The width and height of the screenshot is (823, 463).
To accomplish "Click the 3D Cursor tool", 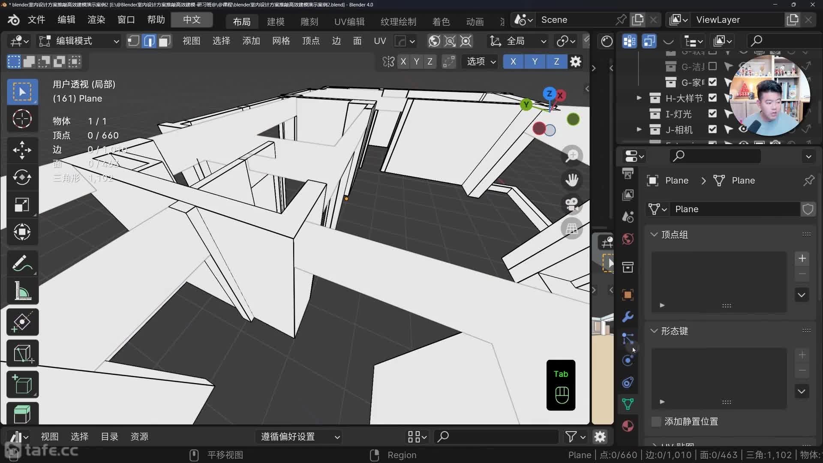I will [22, 119].
